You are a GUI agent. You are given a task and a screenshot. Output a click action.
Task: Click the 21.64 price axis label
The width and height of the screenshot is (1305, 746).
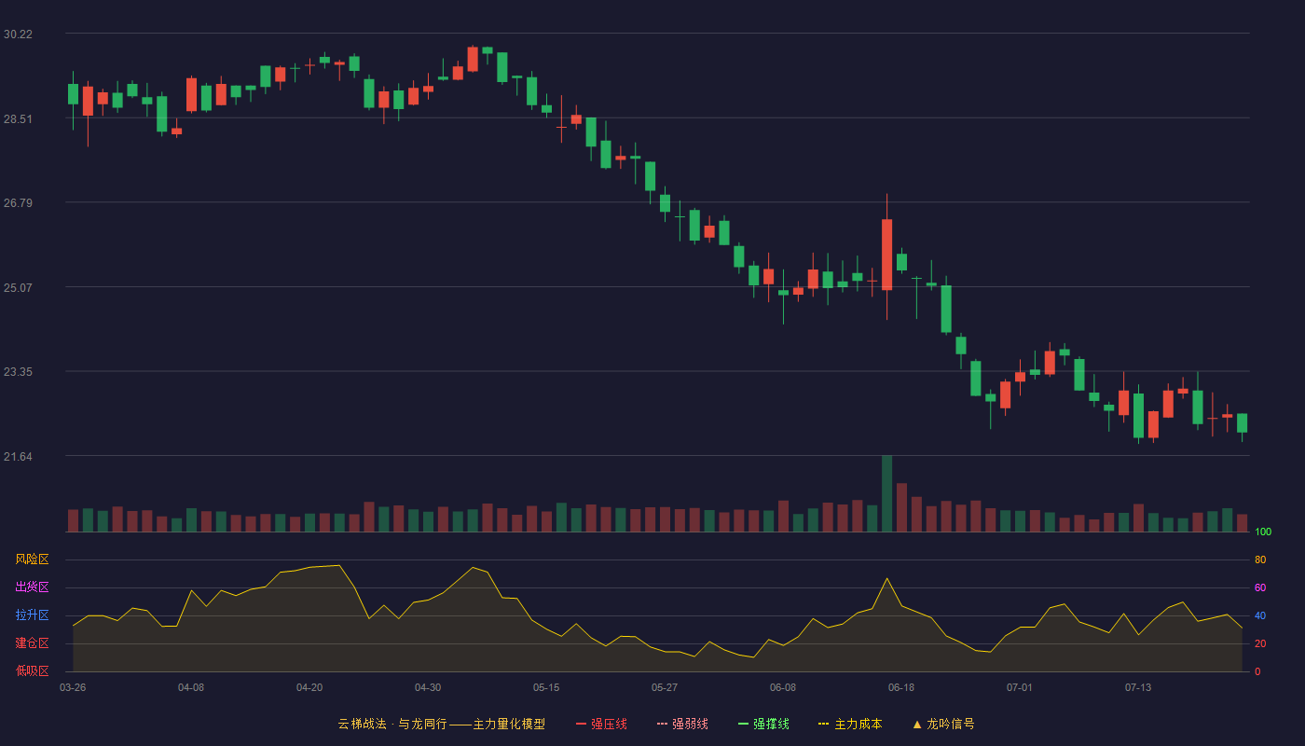(18, 456)
